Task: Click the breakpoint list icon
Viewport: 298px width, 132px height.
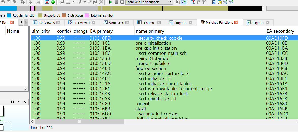Action: click(x=192, y=2)
